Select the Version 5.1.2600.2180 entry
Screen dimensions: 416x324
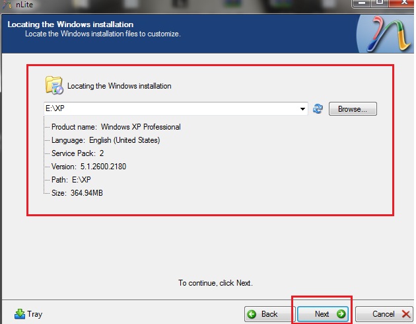click(x=88, y=167)
